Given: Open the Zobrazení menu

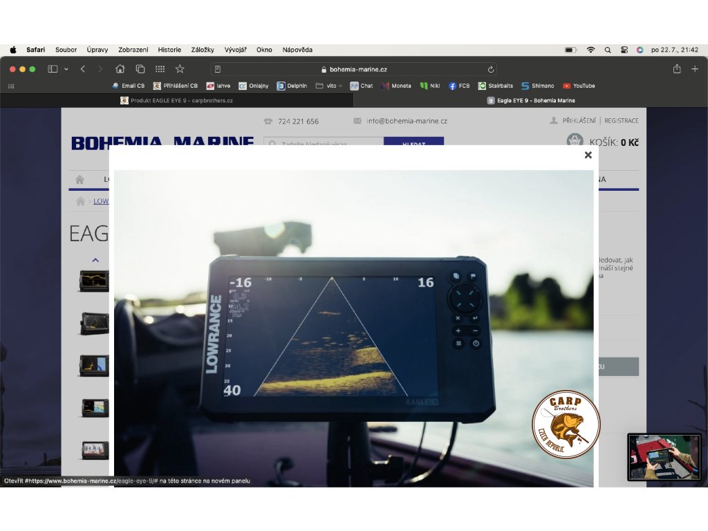Looking at the screenshot, I should point(133,50).
